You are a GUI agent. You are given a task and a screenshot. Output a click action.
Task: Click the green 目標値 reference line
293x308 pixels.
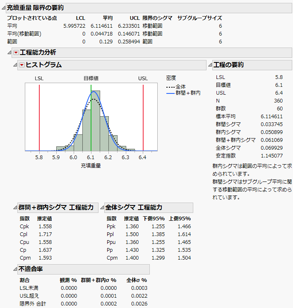(x=91, y=118)
